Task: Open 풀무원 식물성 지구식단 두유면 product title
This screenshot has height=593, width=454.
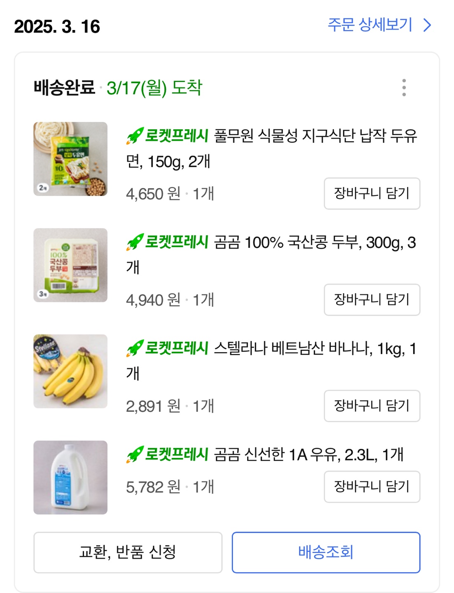Action: coord(315,136)
